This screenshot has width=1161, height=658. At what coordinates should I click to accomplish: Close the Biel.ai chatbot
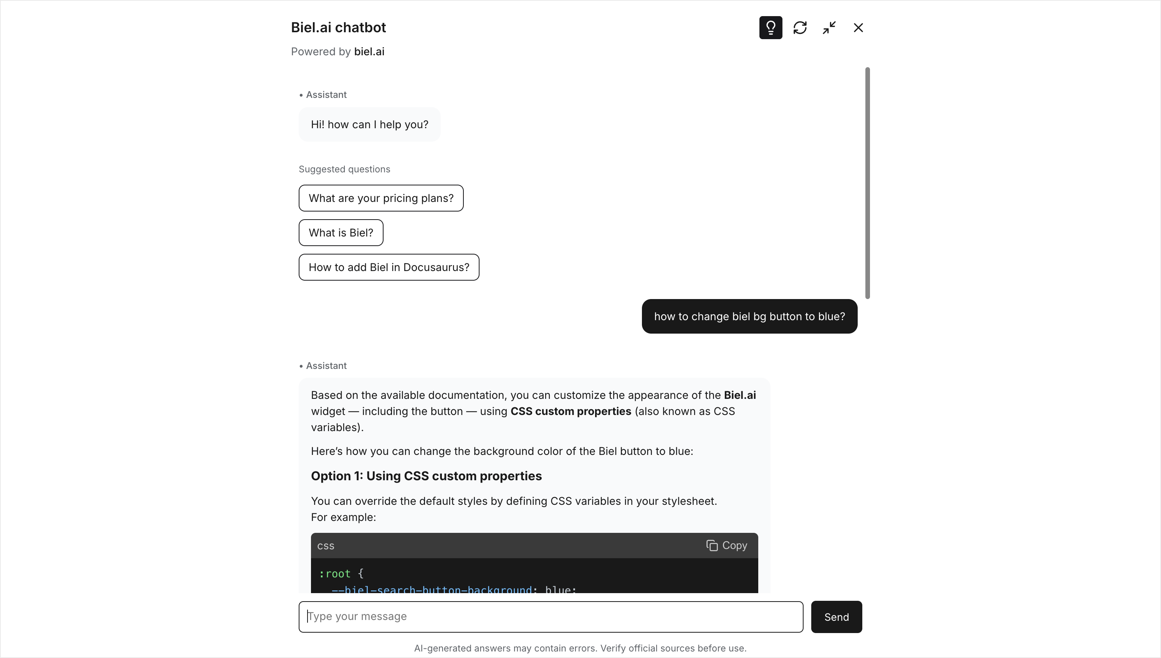pyautogui.click(x=858, y=28)
